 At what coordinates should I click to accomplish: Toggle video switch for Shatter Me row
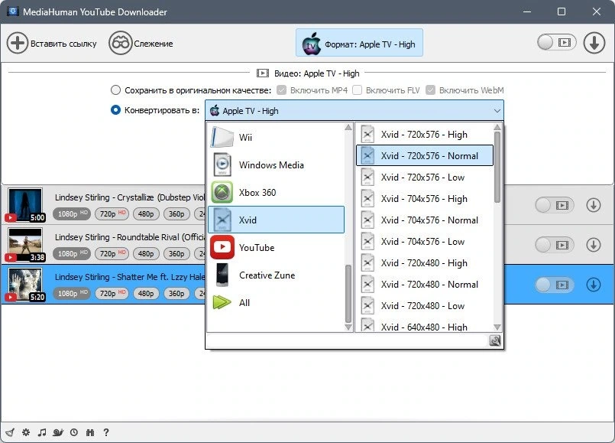click(554, 285)
